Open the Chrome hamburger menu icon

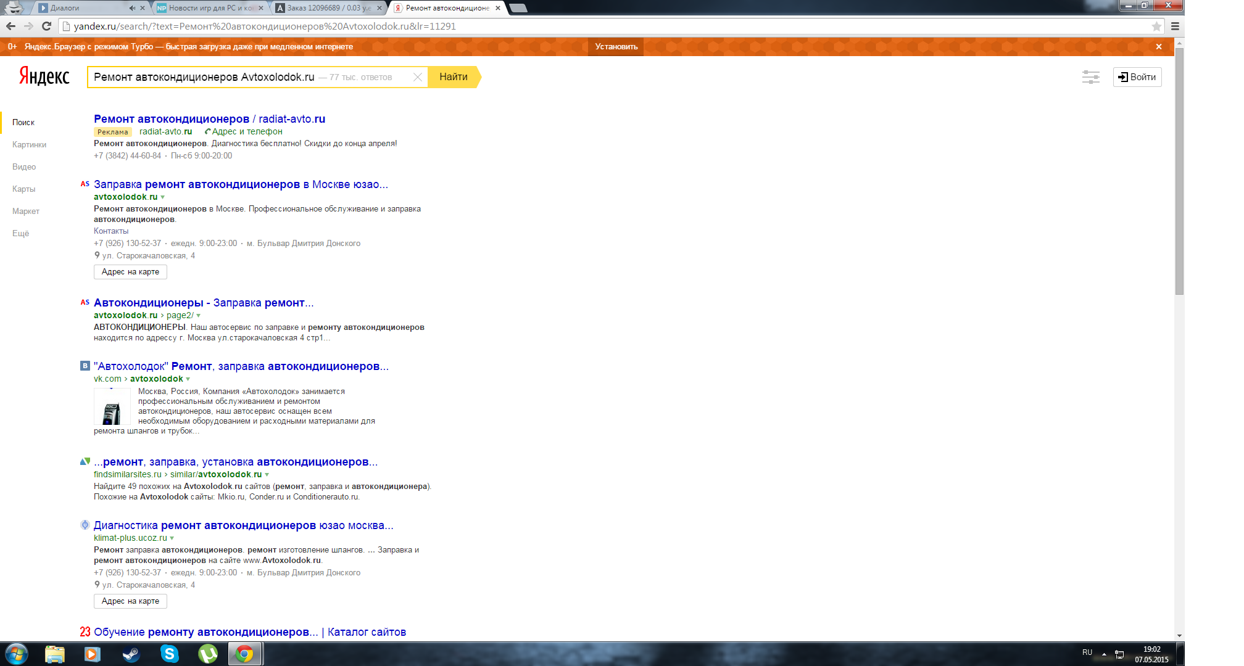click(x=1175, y=27)
